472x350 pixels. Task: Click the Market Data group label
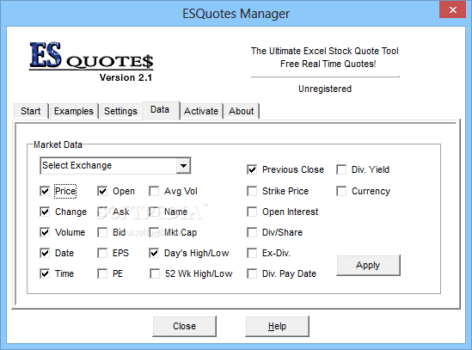(x=58, y=144)
